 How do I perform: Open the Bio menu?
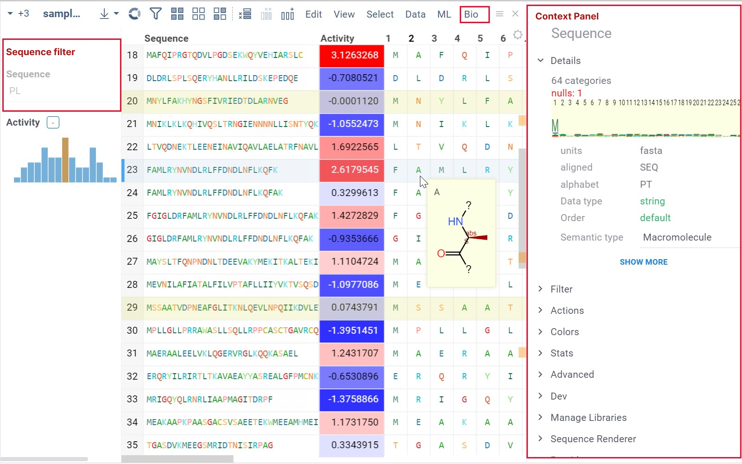(474, 14)
